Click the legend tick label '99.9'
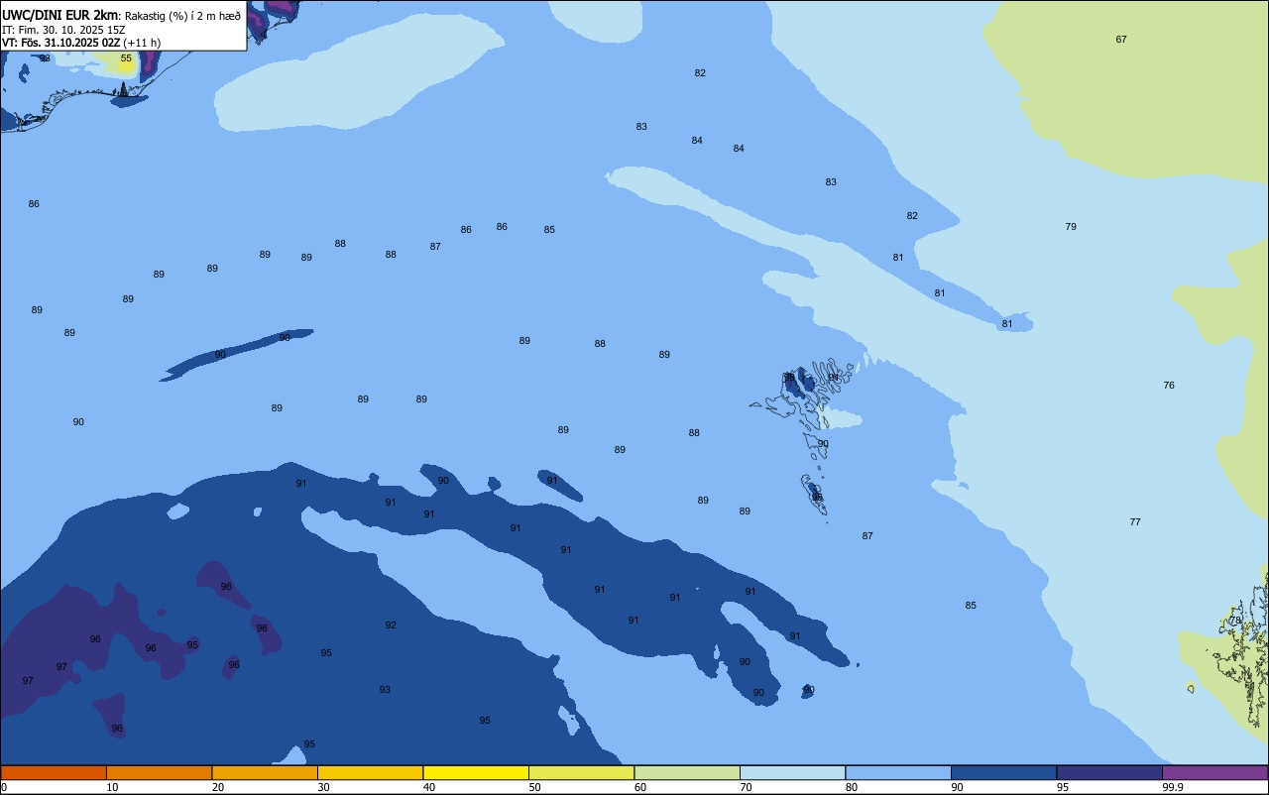The width and height of the screenshot is (1269, 795). click(x=1173, y=787)
